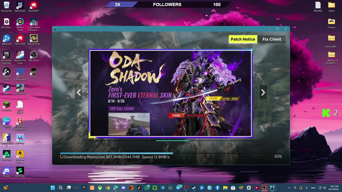Select 960.AMS file on desktop
Screen dimensions: 342x192
(x=318, y=7)
